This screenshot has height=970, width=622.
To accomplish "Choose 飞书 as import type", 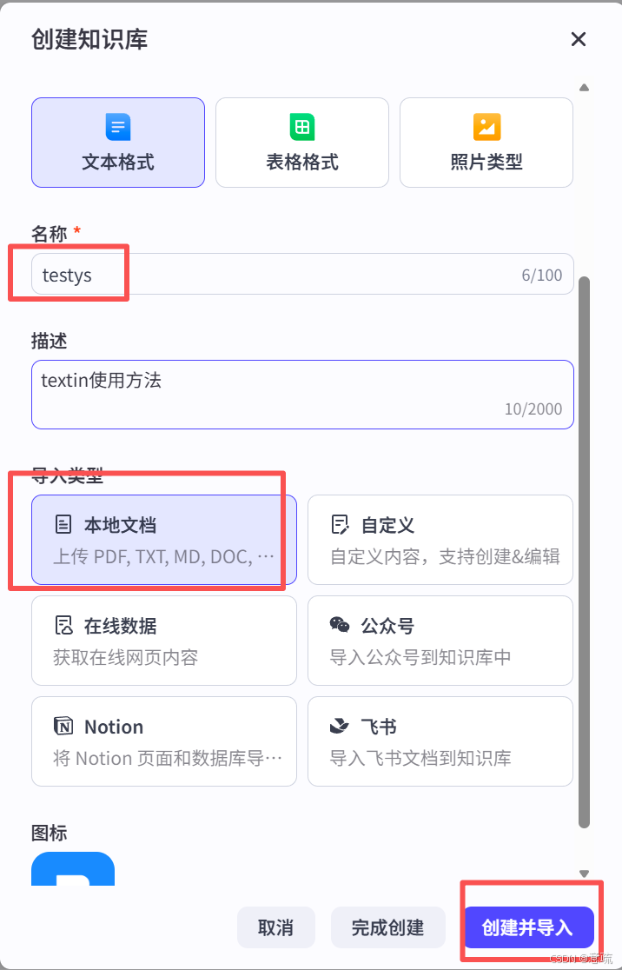I will (x=440, y=741).
